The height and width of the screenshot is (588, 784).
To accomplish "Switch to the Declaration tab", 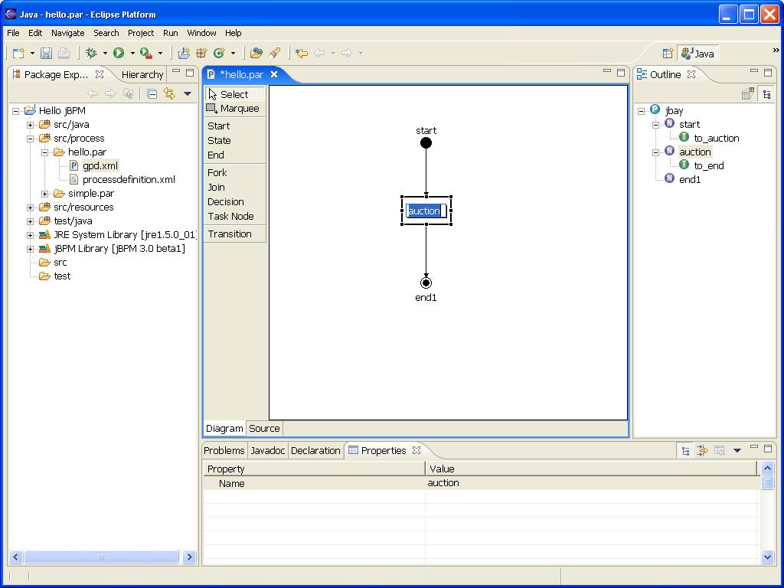I will tap(315, 450).
